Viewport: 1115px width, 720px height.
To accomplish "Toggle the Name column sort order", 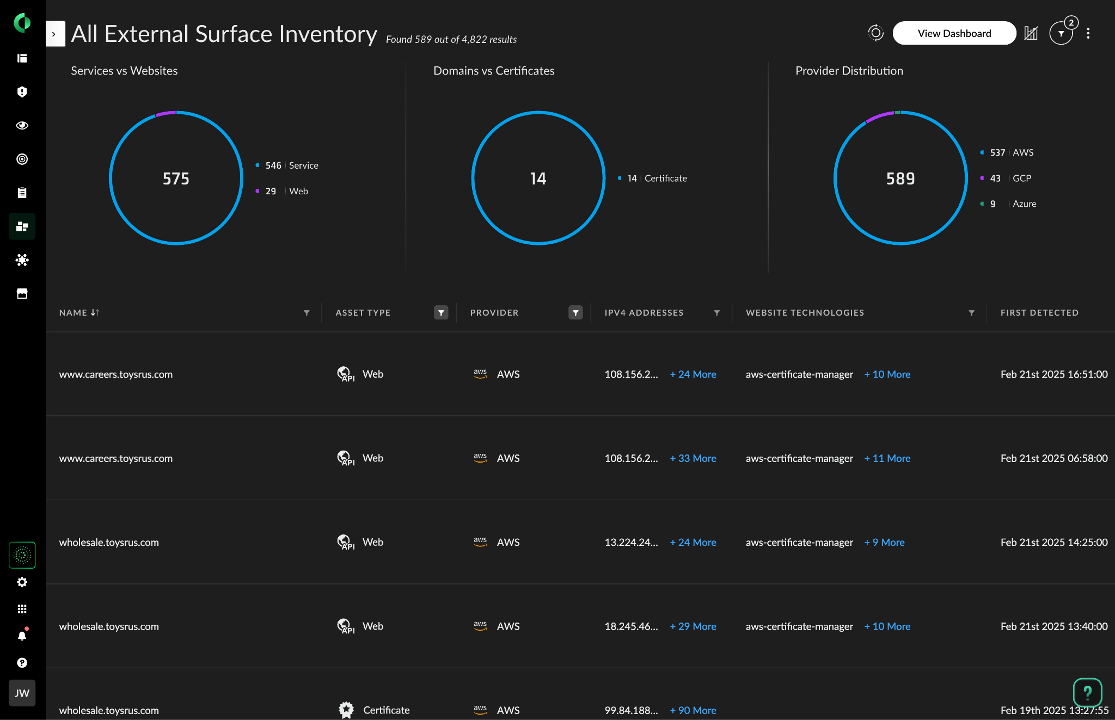I will tap(95, 312).
